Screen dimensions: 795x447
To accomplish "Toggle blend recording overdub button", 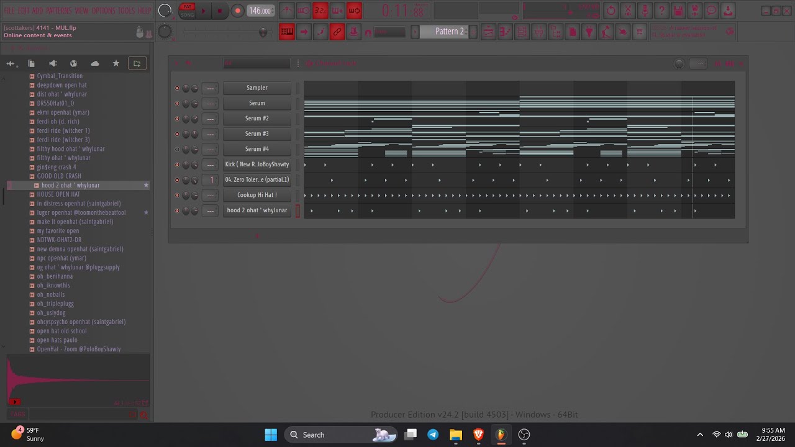I will tap(337, 11).
